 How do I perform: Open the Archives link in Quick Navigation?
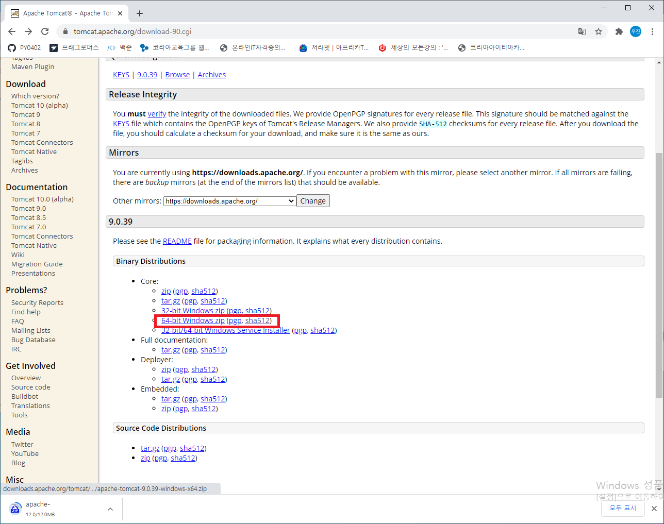pyautogui.click(x=212, y=75)
